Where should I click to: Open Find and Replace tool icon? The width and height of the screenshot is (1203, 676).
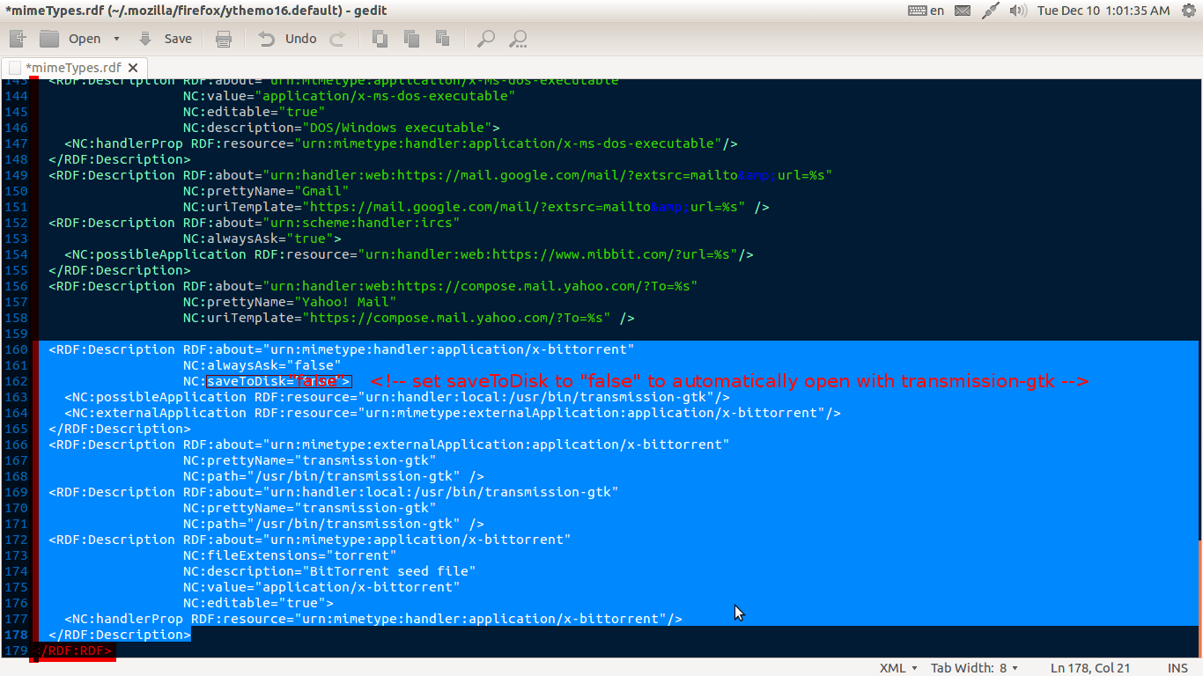[x=519, y=39]
